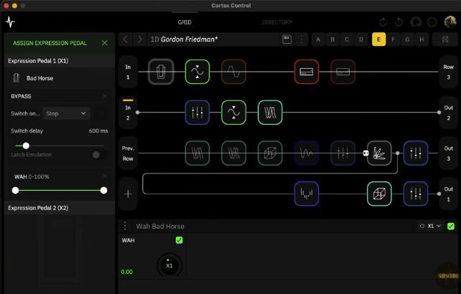Select the blue EQ sliders block in row In 2
Viewport: 461px width, 294px height.
coord(197,113)
